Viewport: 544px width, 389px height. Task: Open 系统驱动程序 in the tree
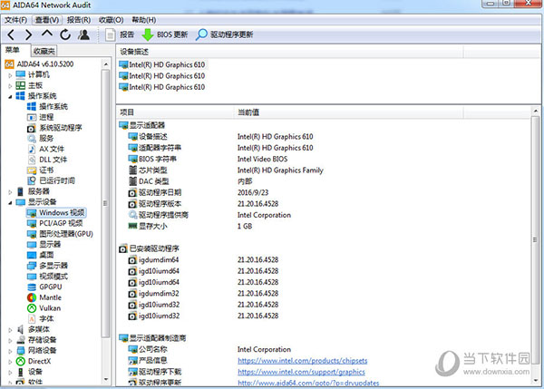point(54,128)
